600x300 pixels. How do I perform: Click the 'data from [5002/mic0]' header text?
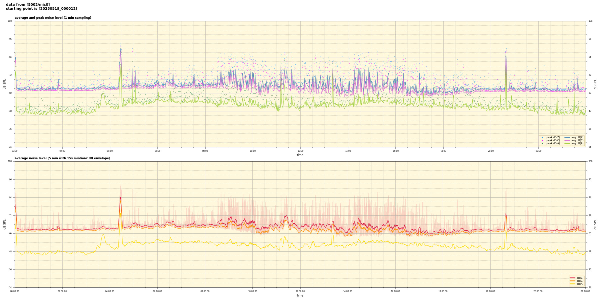[28, 4]
